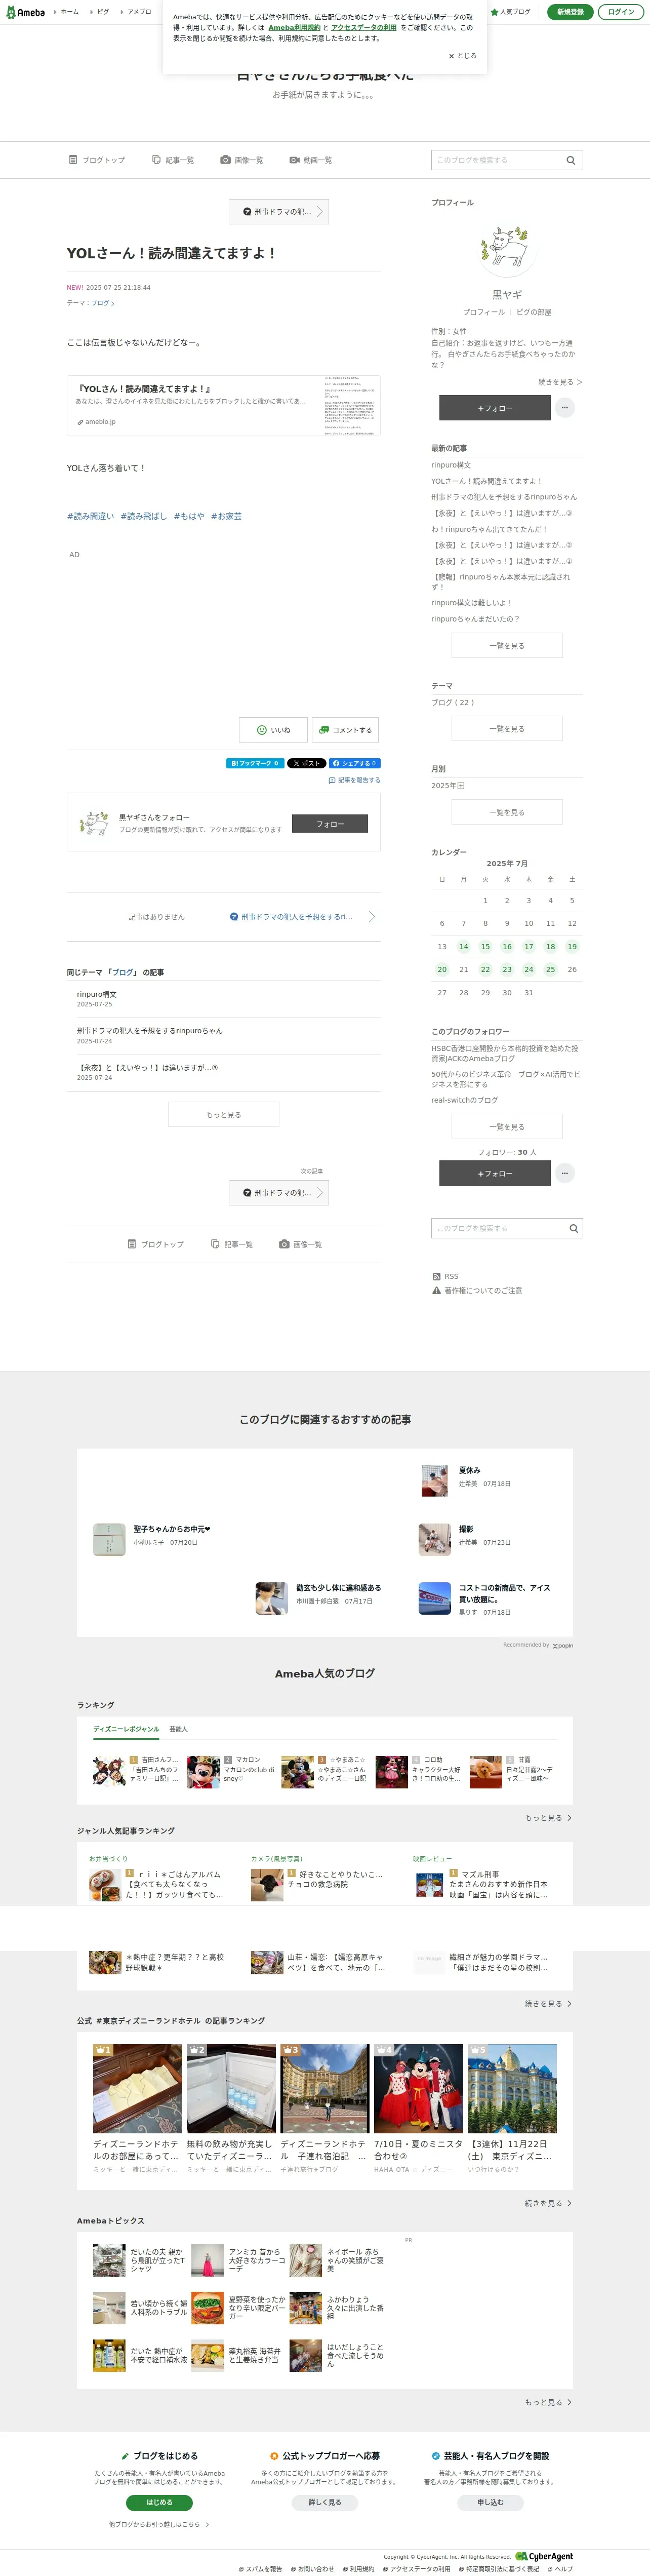Click 申し込む button in footer
650x2576 pixels.
[490, 2502]
